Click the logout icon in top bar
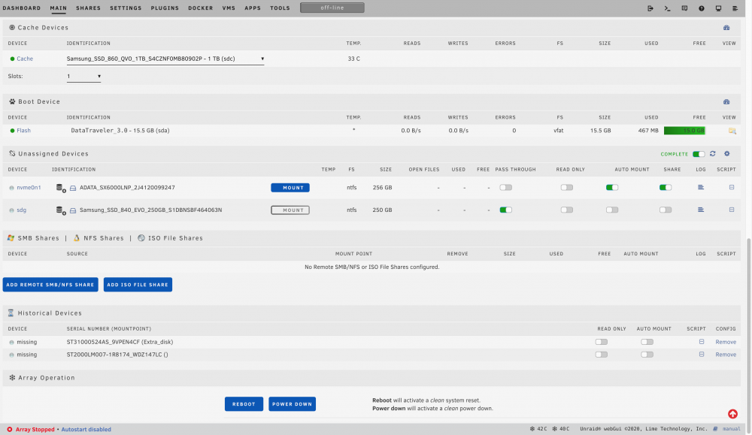 tap(650, 8)
